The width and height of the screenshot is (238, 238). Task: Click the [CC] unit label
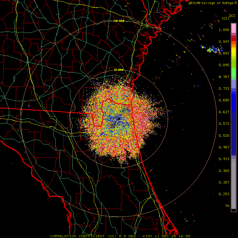[226, 18]
